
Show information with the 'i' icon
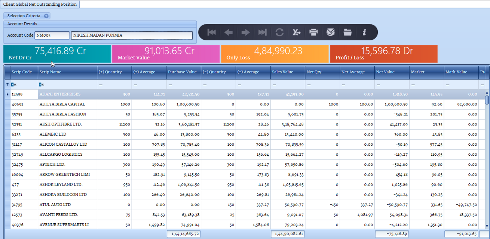(x=364, y=32)
